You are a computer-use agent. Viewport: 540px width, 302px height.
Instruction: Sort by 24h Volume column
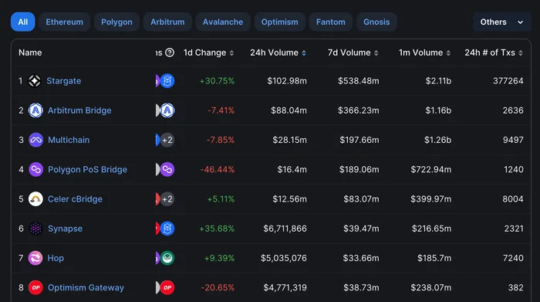point(278,53)
